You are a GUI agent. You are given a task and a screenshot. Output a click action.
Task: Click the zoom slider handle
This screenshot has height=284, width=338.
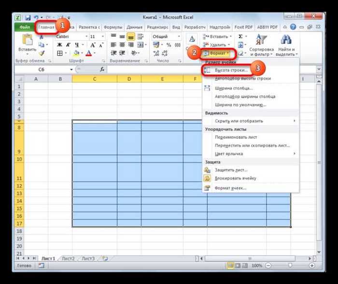pos(290,266)
